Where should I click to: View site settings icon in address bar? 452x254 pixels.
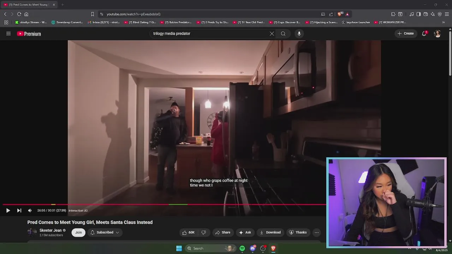click(101, 14)
